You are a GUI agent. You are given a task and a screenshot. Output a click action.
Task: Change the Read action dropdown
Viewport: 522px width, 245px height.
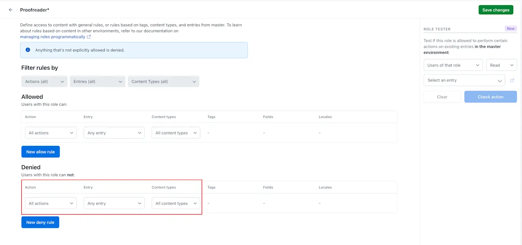tap(501, 65)
